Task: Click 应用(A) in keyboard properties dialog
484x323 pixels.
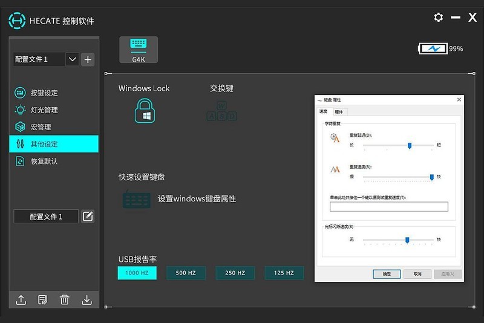Action: [x=448, y=273]
